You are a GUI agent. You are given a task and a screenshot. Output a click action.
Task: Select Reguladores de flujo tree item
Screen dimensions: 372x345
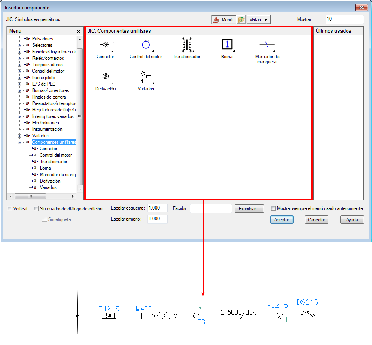click(x=55, y=110)
